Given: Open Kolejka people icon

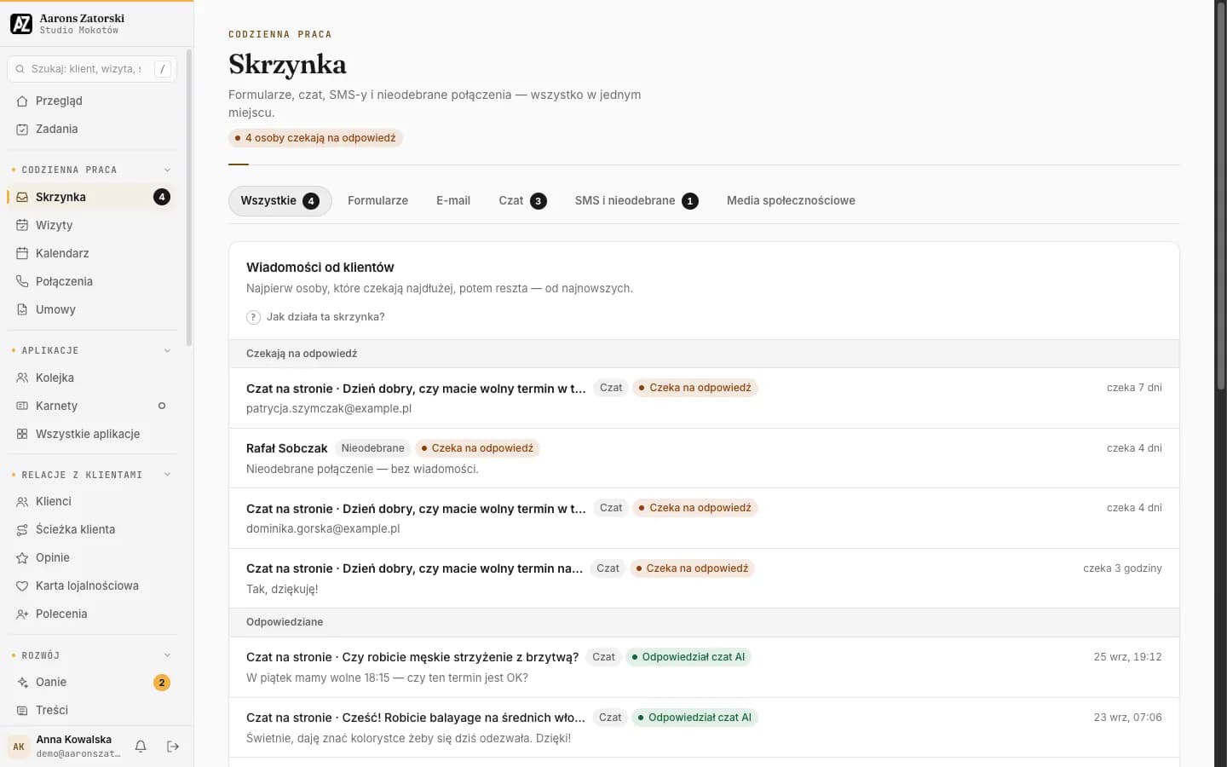Looking at the screenshot, I should pyautogui.click(x=22, y=378).
